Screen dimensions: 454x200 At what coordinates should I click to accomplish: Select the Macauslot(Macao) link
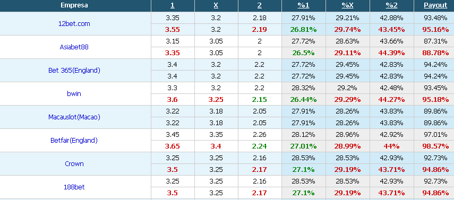[x=74, y=117]
